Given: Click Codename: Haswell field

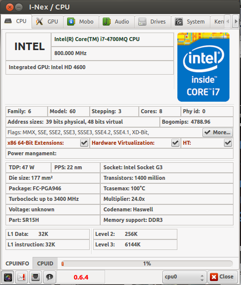Looking at the screenshot, I should [167, 209].
